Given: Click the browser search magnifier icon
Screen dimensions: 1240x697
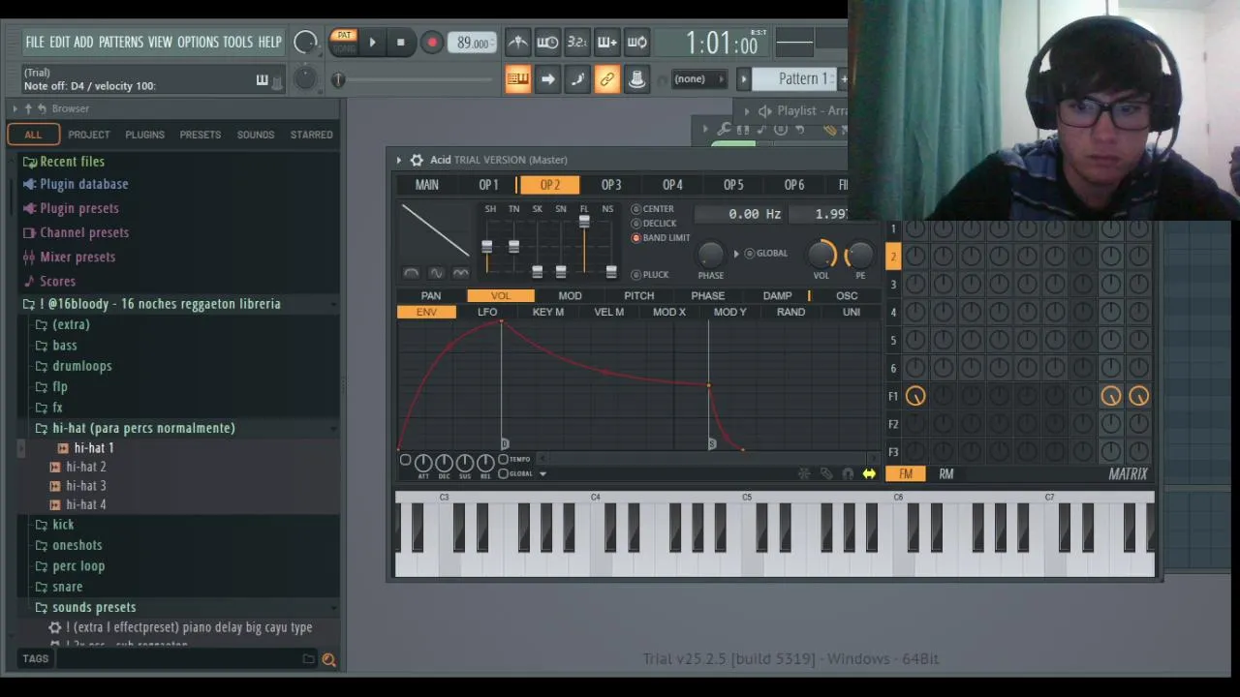Looking at the screenshot, I should pos(328,659).
